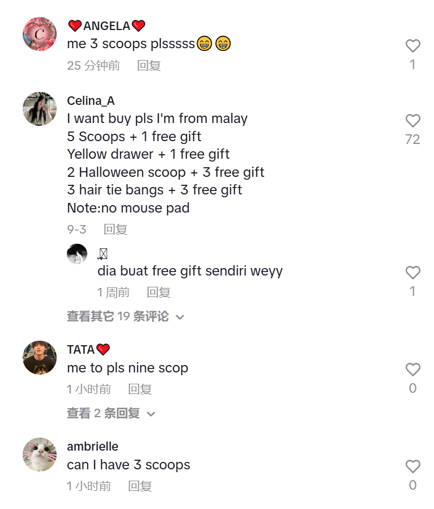Image resolution: width=434 pixels, height=509 pixels.
Task: Like Celina_A's comment with 72 likes
Action: click(x=412, y=121)
